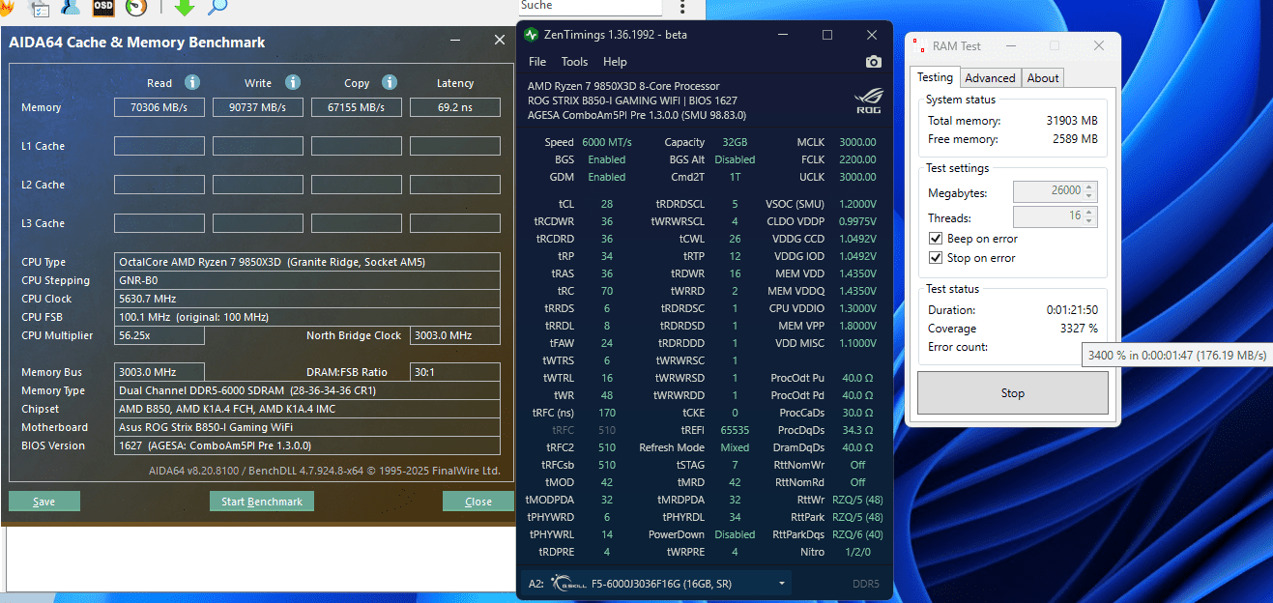This screenshot has width=1273, height=603.
Task: Click the flame icon in the top toolbar
Action: pyautogui.click(x=6, y=8)
